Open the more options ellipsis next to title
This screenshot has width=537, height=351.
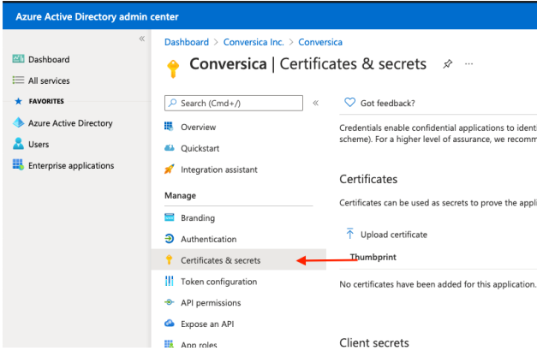468,64
